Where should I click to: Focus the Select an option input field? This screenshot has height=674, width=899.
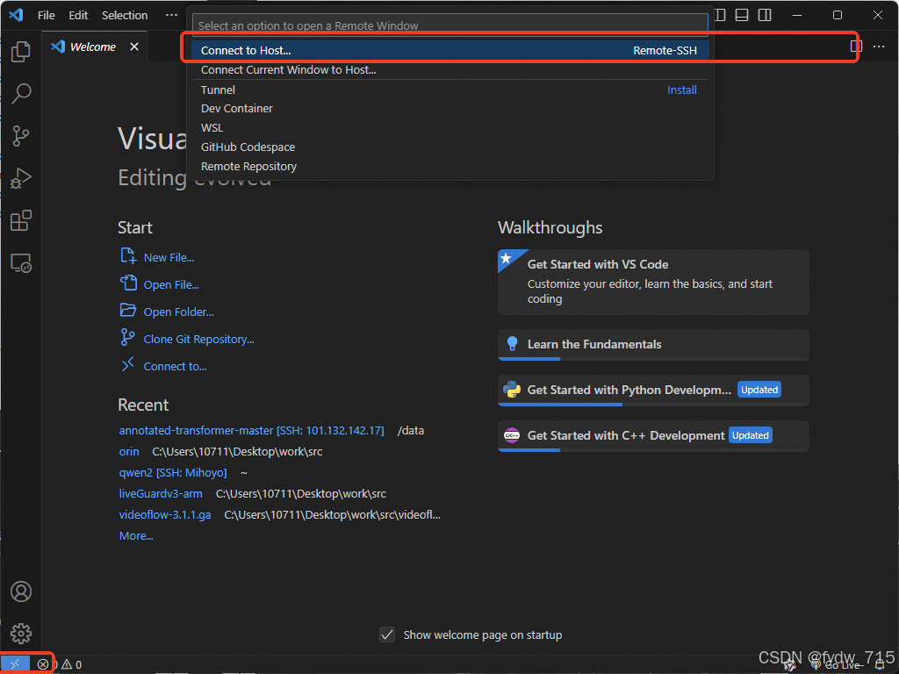coord(449,25)
